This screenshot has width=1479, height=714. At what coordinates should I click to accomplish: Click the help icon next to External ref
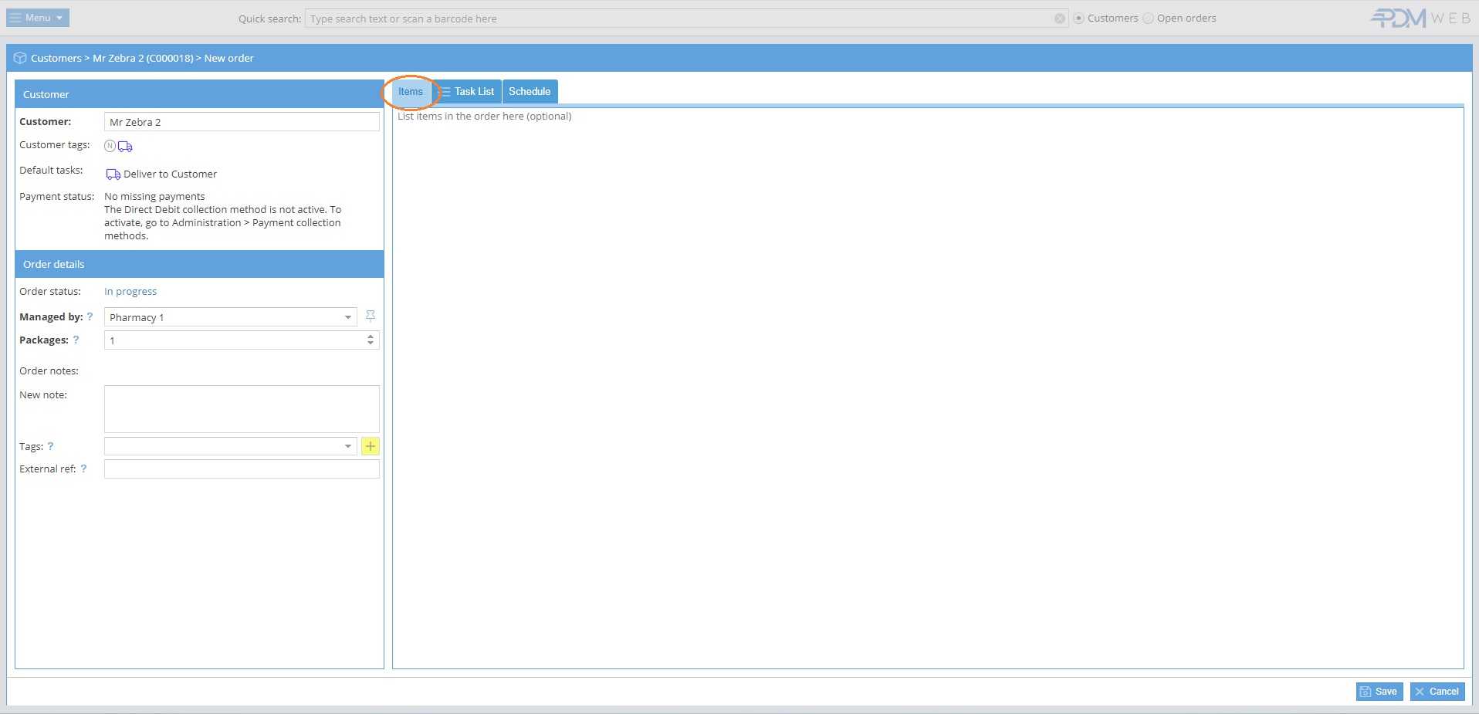[83, 469]
